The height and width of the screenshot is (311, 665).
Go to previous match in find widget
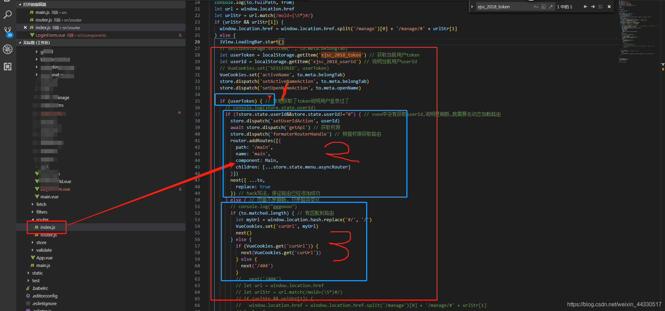[x=585, y=7]
